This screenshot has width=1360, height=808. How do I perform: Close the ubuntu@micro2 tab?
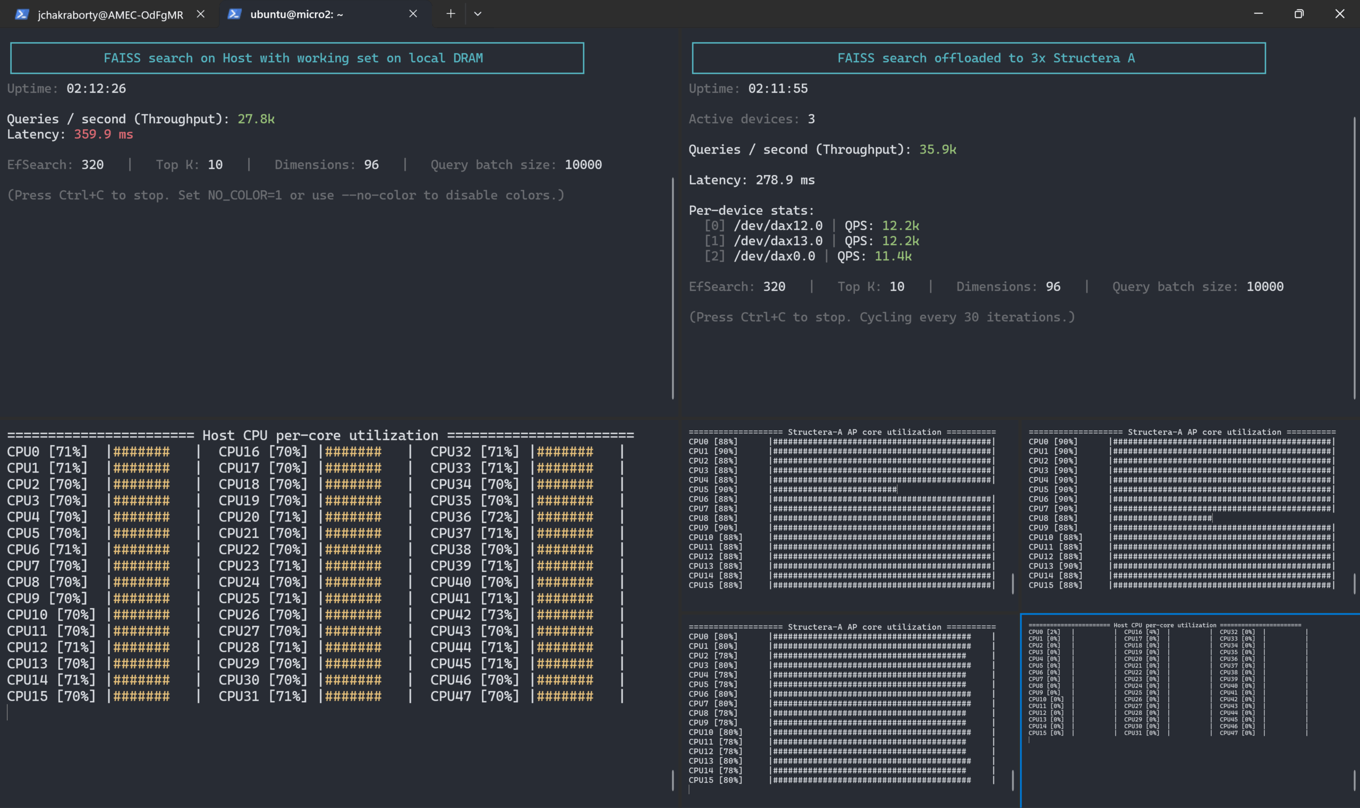(413, 14)
